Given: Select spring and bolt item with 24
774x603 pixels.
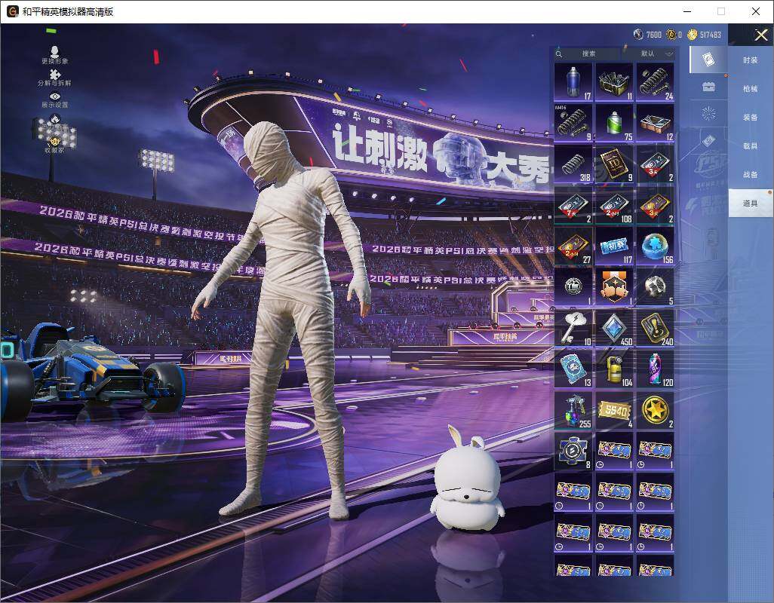Looking at the screenshot, I should [655, 82].
